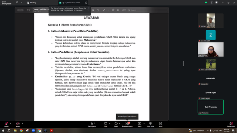Open Windows taskbar search
237x133 pixels.
coord(9,130)
